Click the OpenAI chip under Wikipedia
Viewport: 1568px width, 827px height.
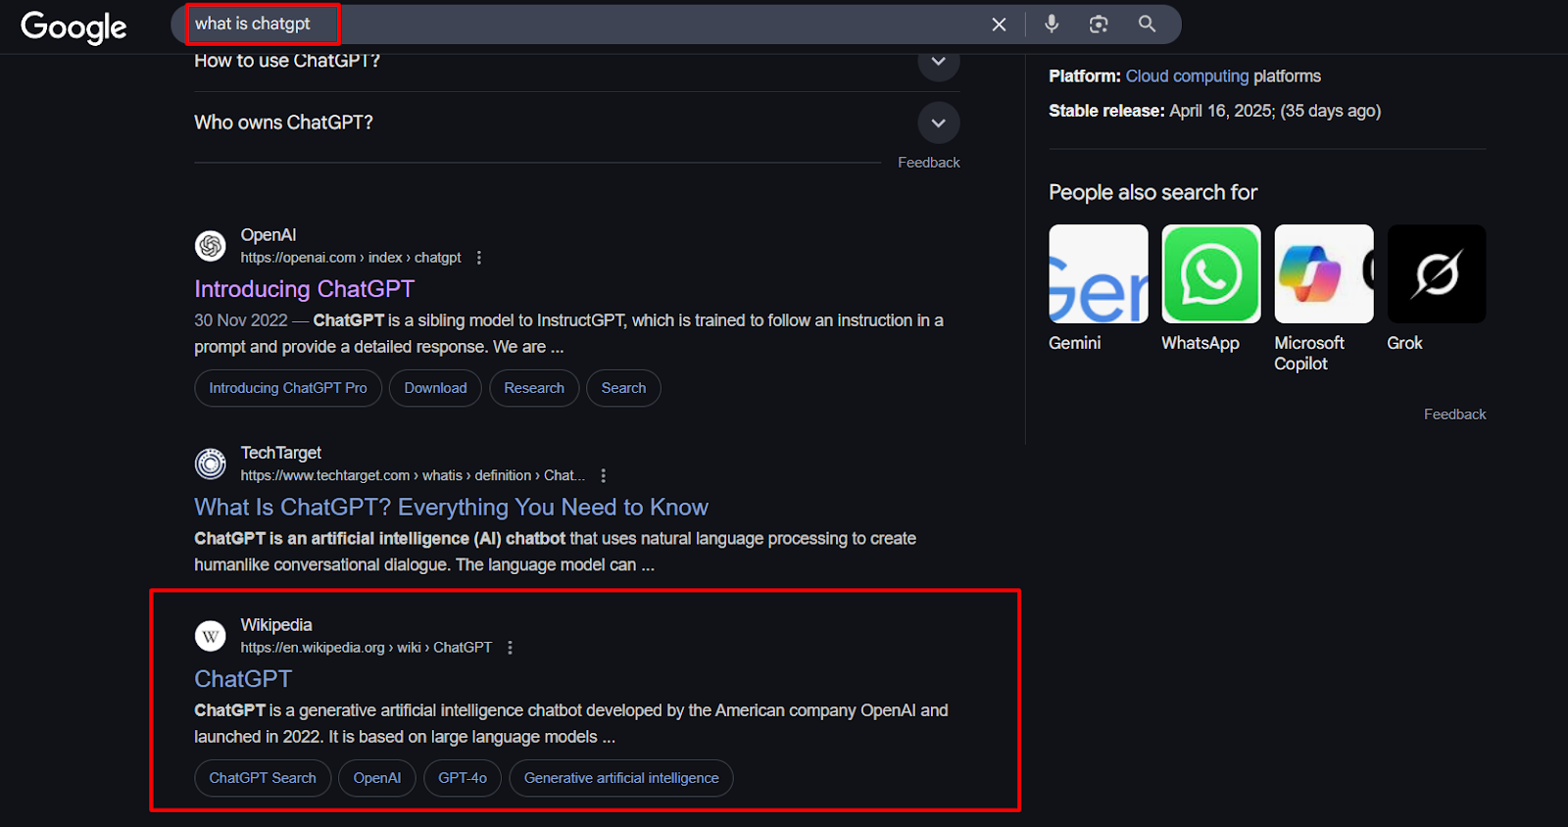pos(377,778)
